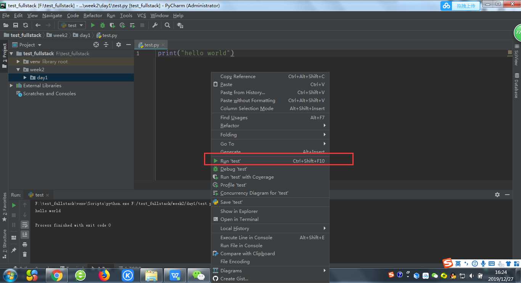Collapse the week2 folder
This screenshot has width=521, height=283.
[18, 69]
